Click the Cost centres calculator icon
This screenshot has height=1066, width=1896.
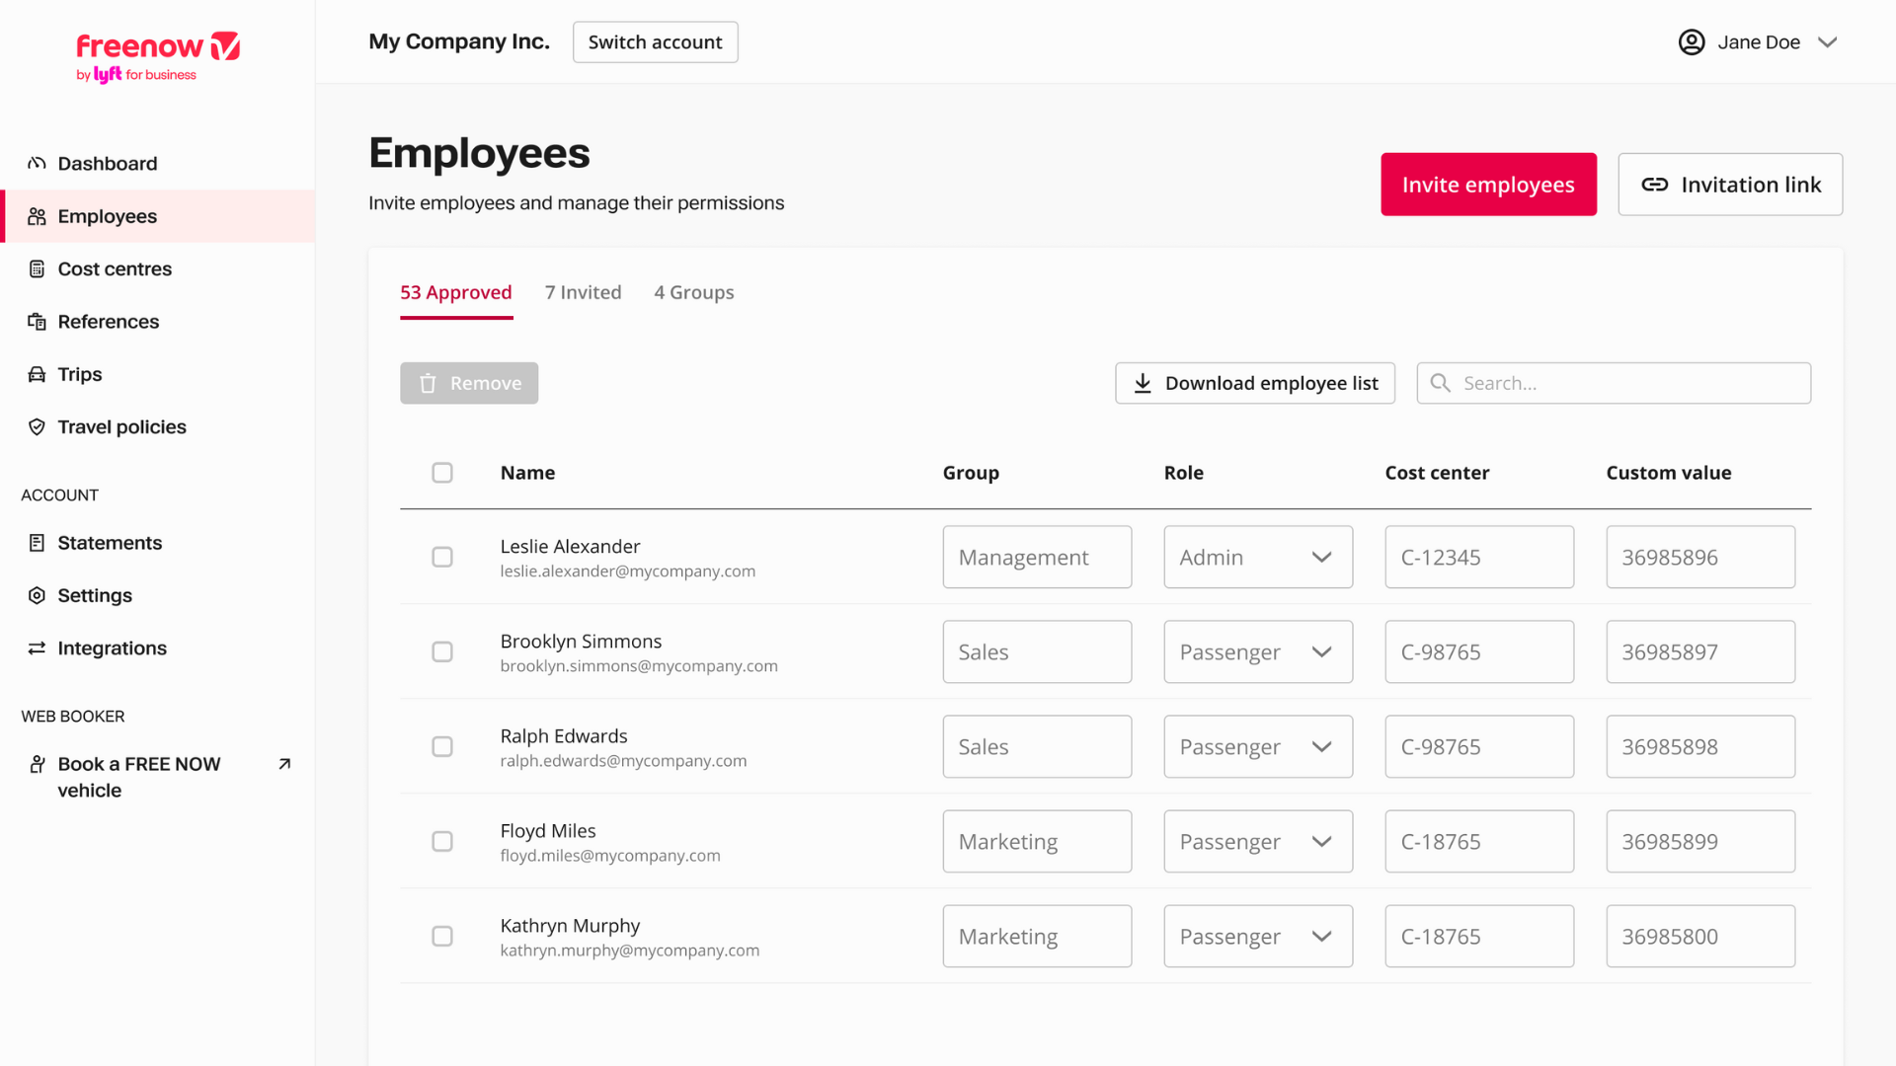pyautogui.click(x=37, y=268)
